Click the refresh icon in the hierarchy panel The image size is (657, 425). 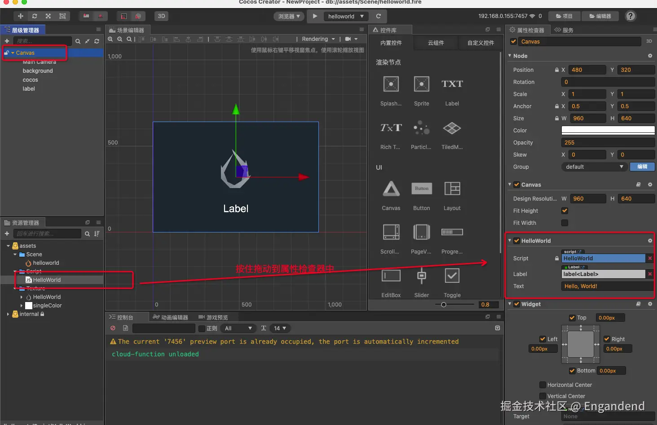(97, 41)
